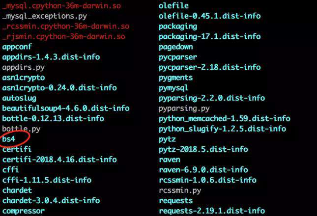This screenshot has width=317, height=216.
Task: Click the asn1crypto-0.24.0.dist-info entry
Action: point(59,88)
